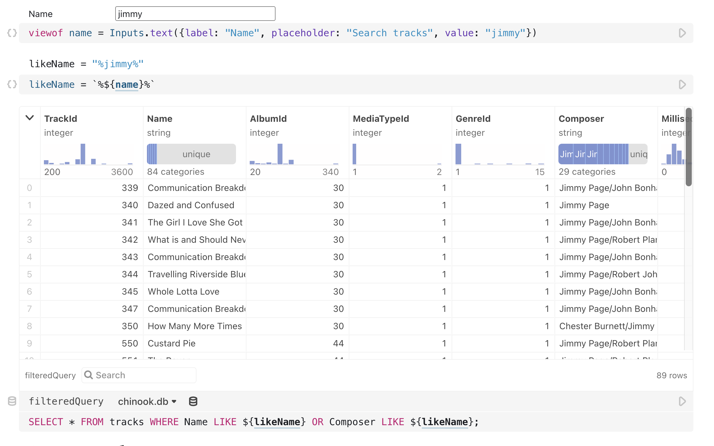Click the unique badge in the Name column
Image resolution: width=714 pixels, height=446 pixels.
196,154
